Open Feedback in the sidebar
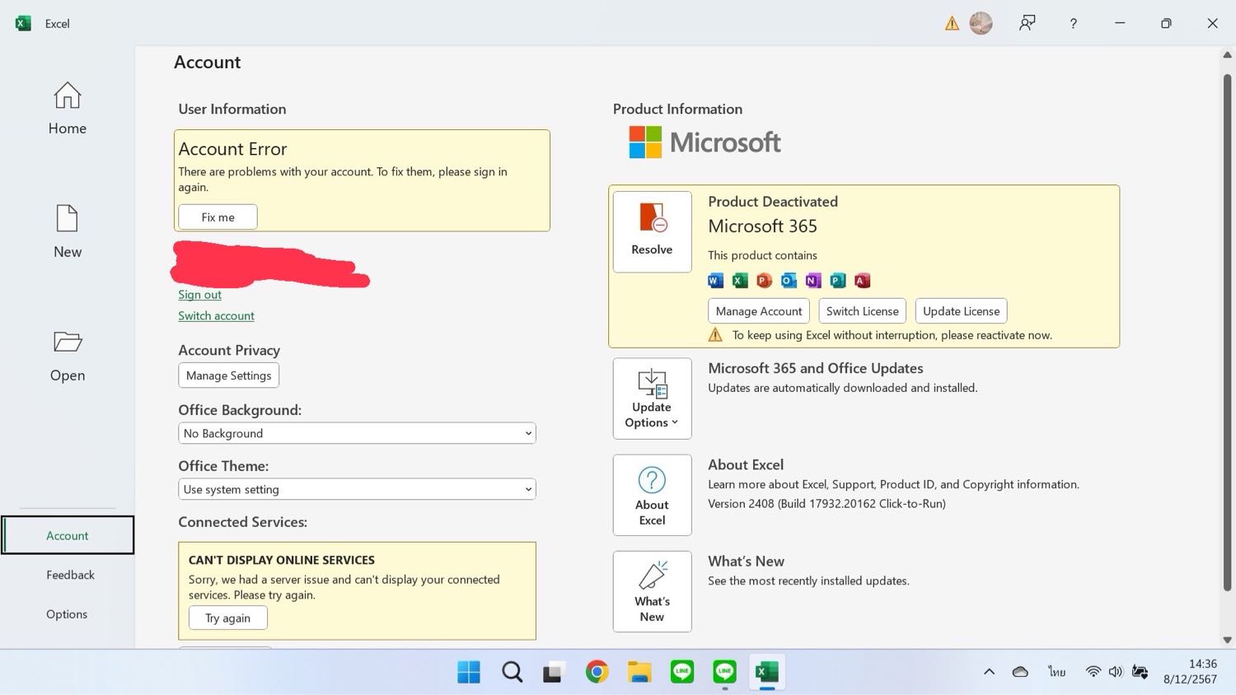 click(x=70, y=575)
